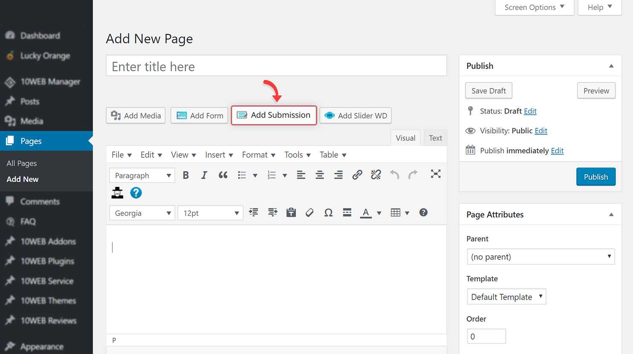This screenshot has width=633, height=354.
Task: Open the text color picker arrow
Action: point(379,213)
